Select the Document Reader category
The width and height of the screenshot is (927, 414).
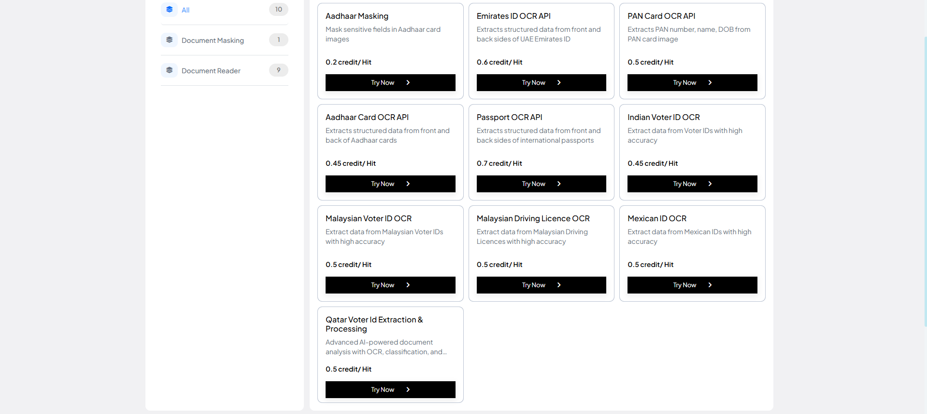click(x=211, y=71)
